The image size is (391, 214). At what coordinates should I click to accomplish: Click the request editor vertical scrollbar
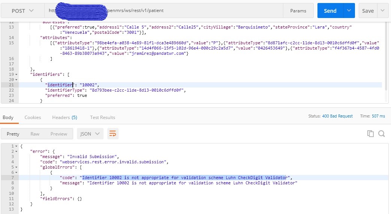tap(386, 56)
